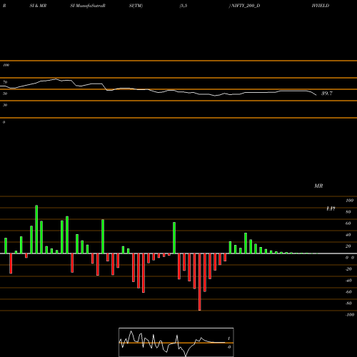Click the '100' label on upper RSI axis
This screenshot has width=357, height=357.
pyautogui.click(x=6, y=65)
